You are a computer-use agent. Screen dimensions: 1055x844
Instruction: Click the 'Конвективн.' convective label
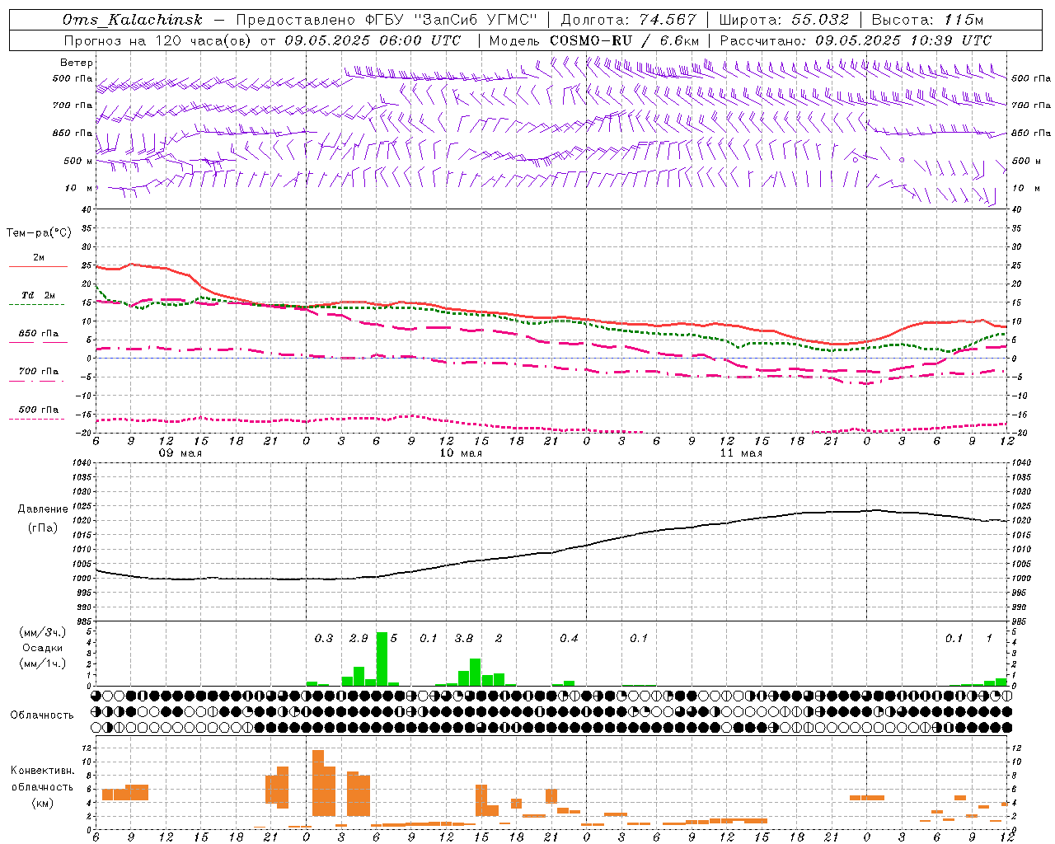[42, 771]
